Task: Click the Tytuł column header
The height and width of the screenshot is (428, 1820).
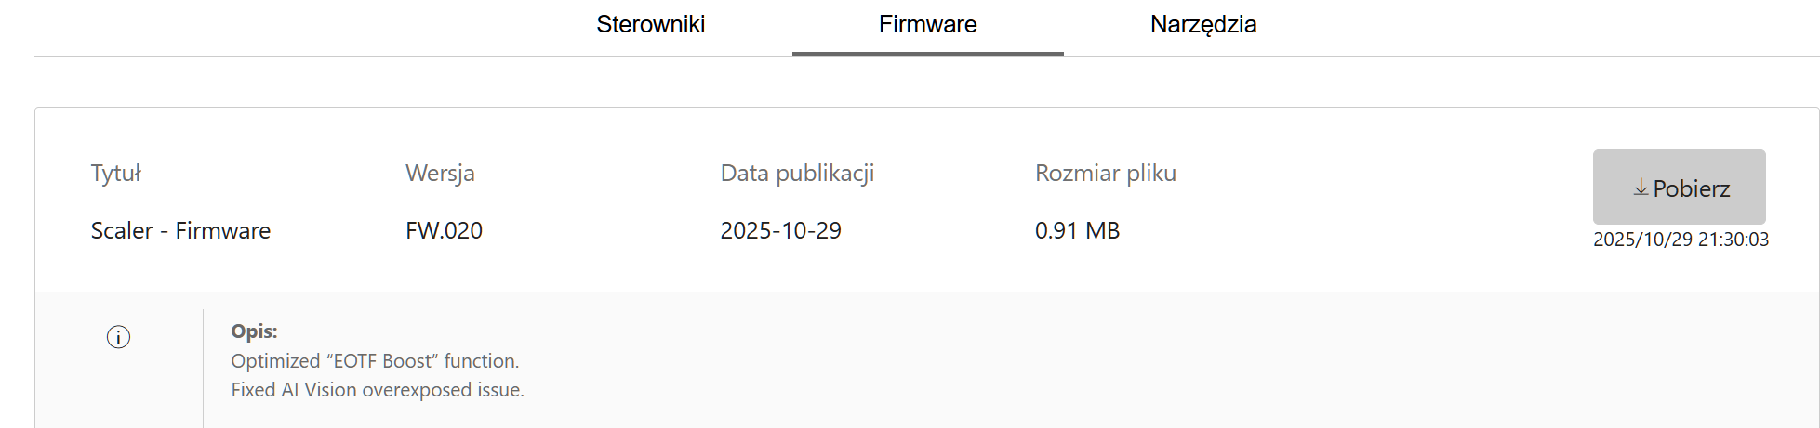Action: tap(115, 174)
